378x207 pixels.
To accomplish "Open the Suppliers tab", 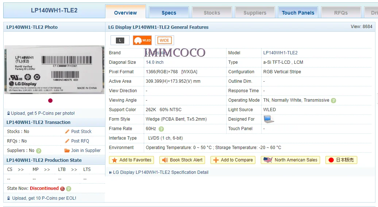I will pos(255,12).
